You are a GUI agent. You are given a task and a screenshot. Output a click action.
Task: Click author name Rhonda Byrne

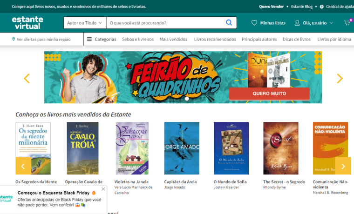(x=274, y=187)
